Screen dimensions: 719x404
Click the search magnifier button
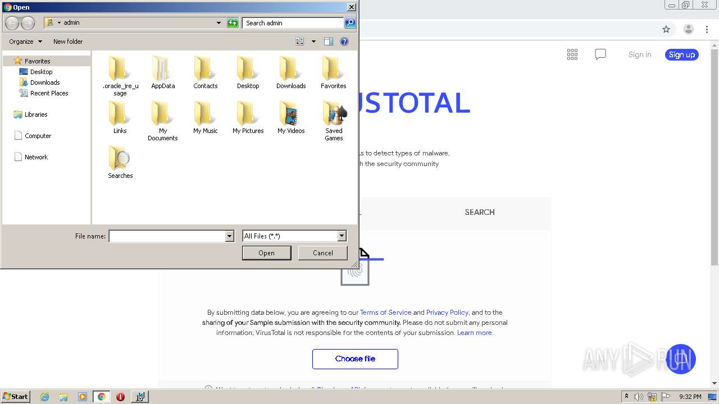click(x=350, y=23)
